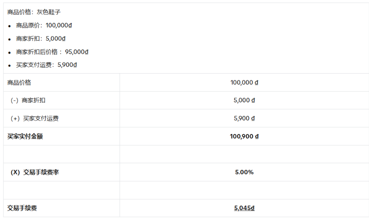369x219 pixels.
Task: Select the 5,900 đ value in table
Action: pos(244,118)
